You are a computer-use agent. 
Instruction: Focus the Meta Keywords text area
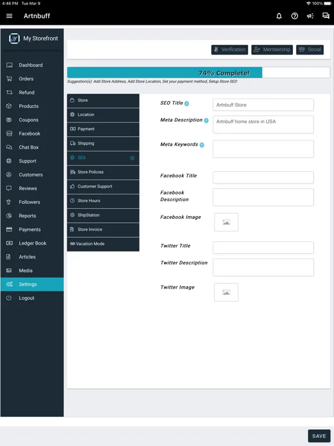263,149
